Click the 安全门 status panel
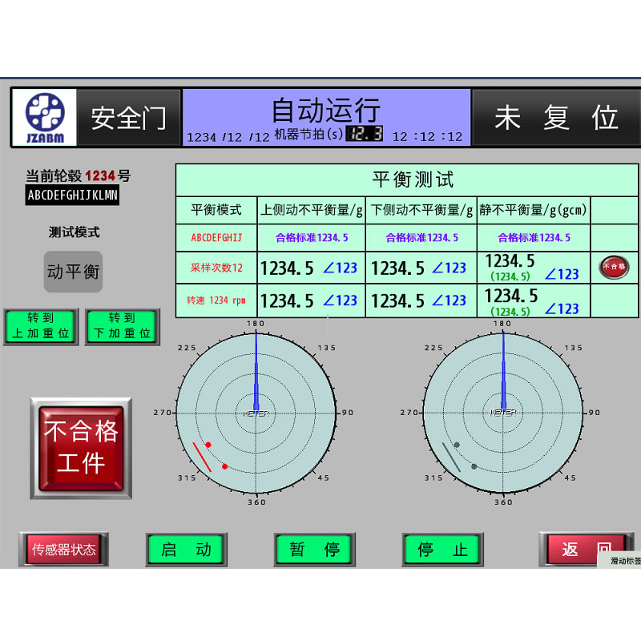The height and width of the screenshot is (641, 641). coord(128,118)
